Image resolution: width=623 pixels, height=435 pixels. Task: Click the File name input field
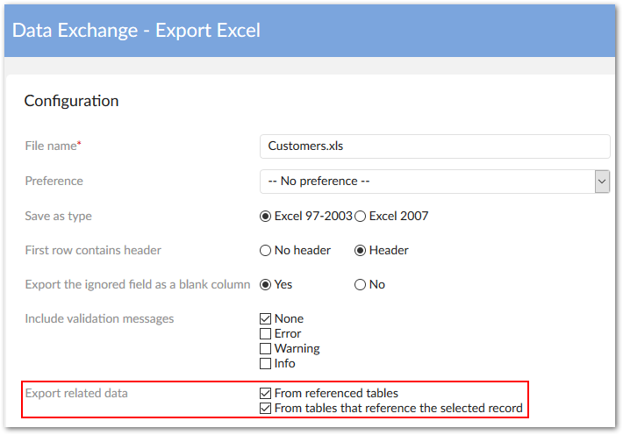(434, 146)
